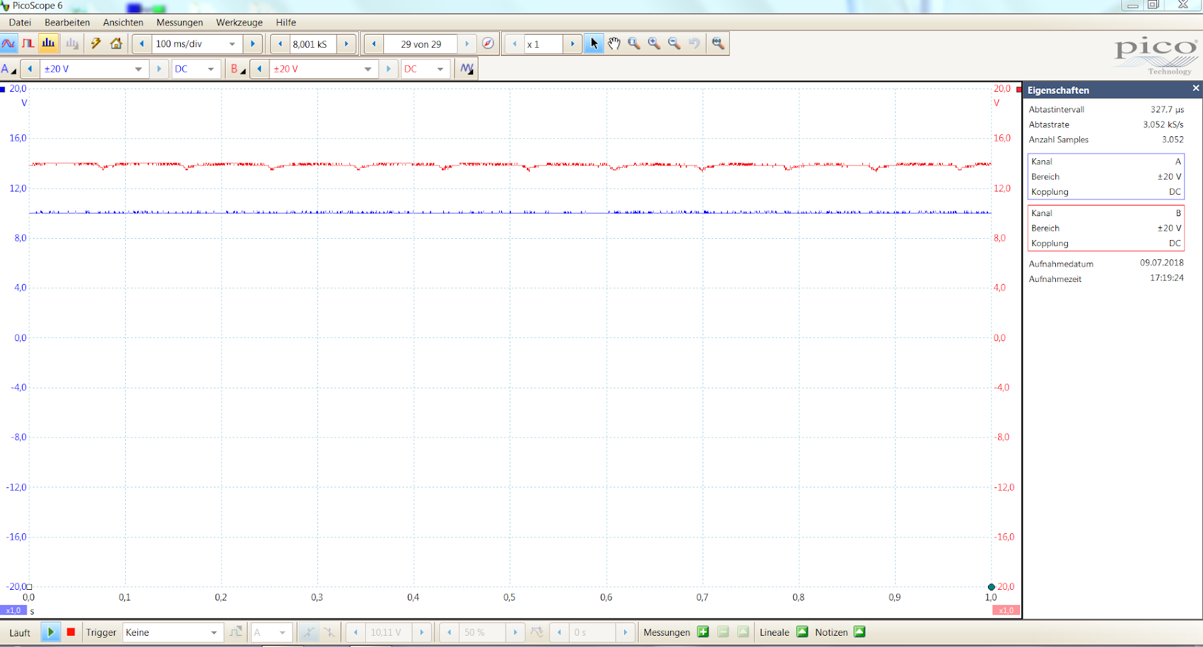Select persistence mode icon
1203x647 pixels.
(28, 44)
